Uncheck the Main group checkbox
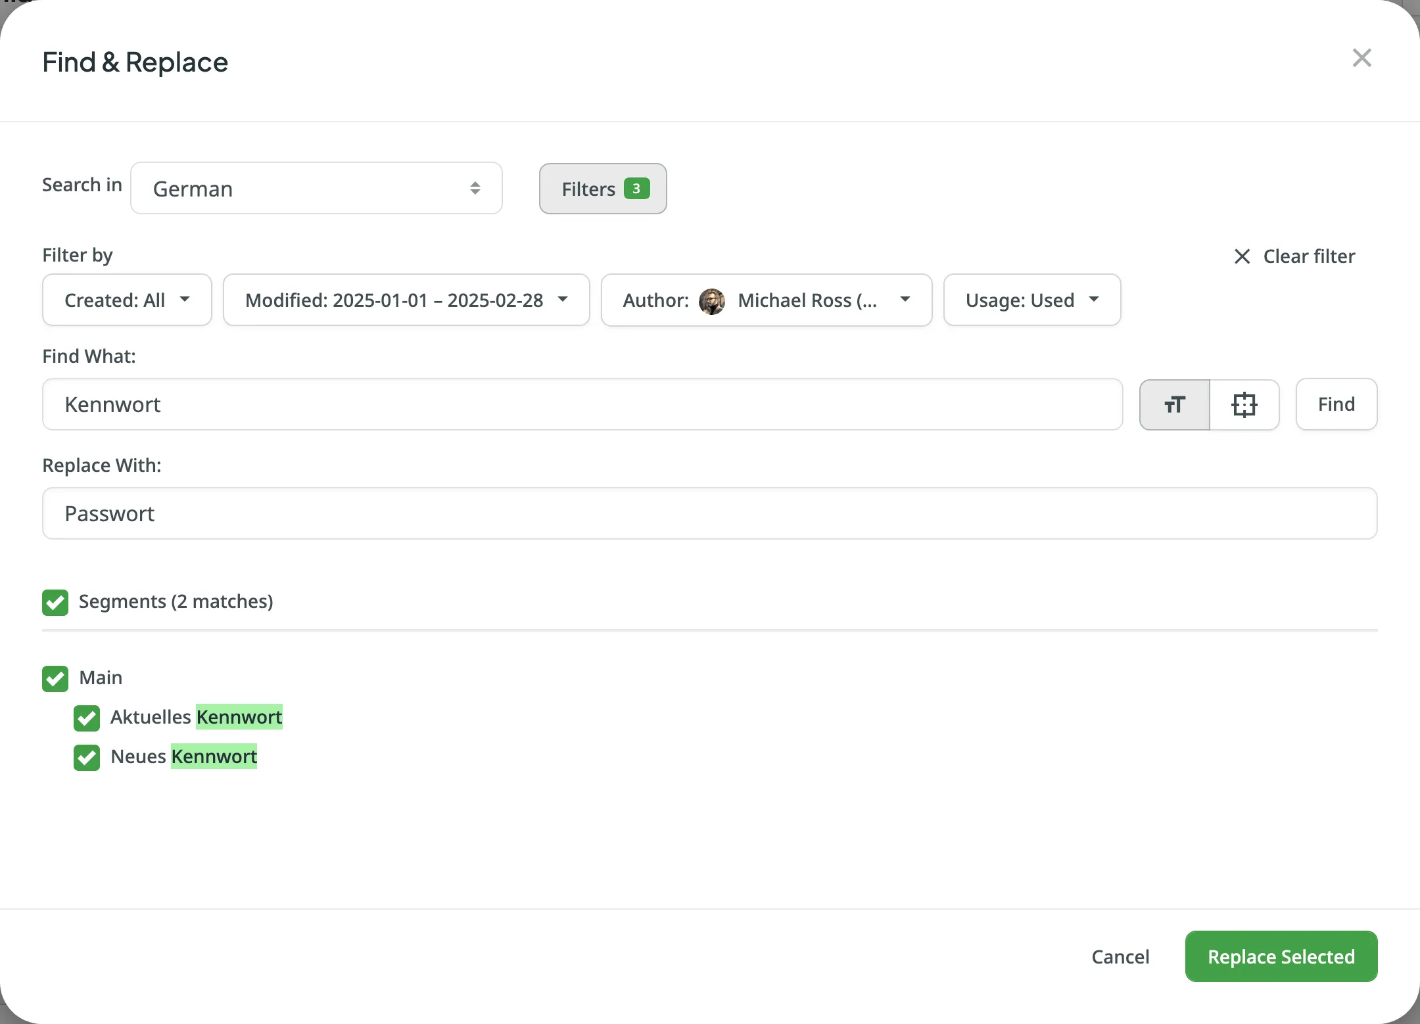Image resolution: width=1420 pixels, height=1024 pixels. [55, 678]
